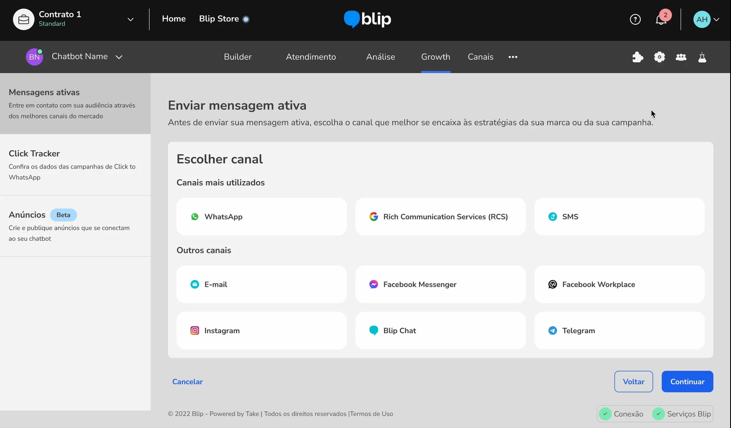This screenshot has height=428, width=731.
Task: Click the BN chatbot avatar
Action: click(x=34, y=57)
